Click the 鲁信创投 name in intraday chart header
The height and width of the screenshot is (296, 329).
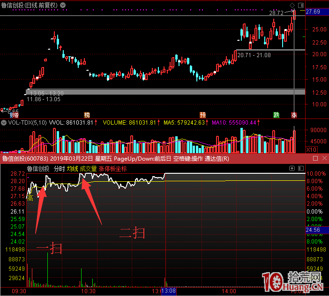coord(38,169)
